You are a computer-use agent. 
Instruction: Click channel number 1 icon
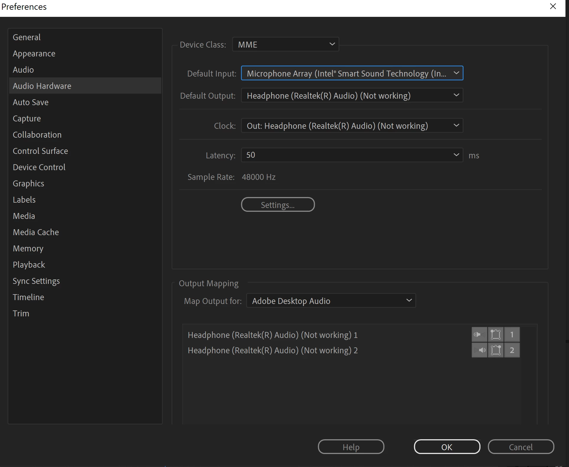(x=512, y=335)
